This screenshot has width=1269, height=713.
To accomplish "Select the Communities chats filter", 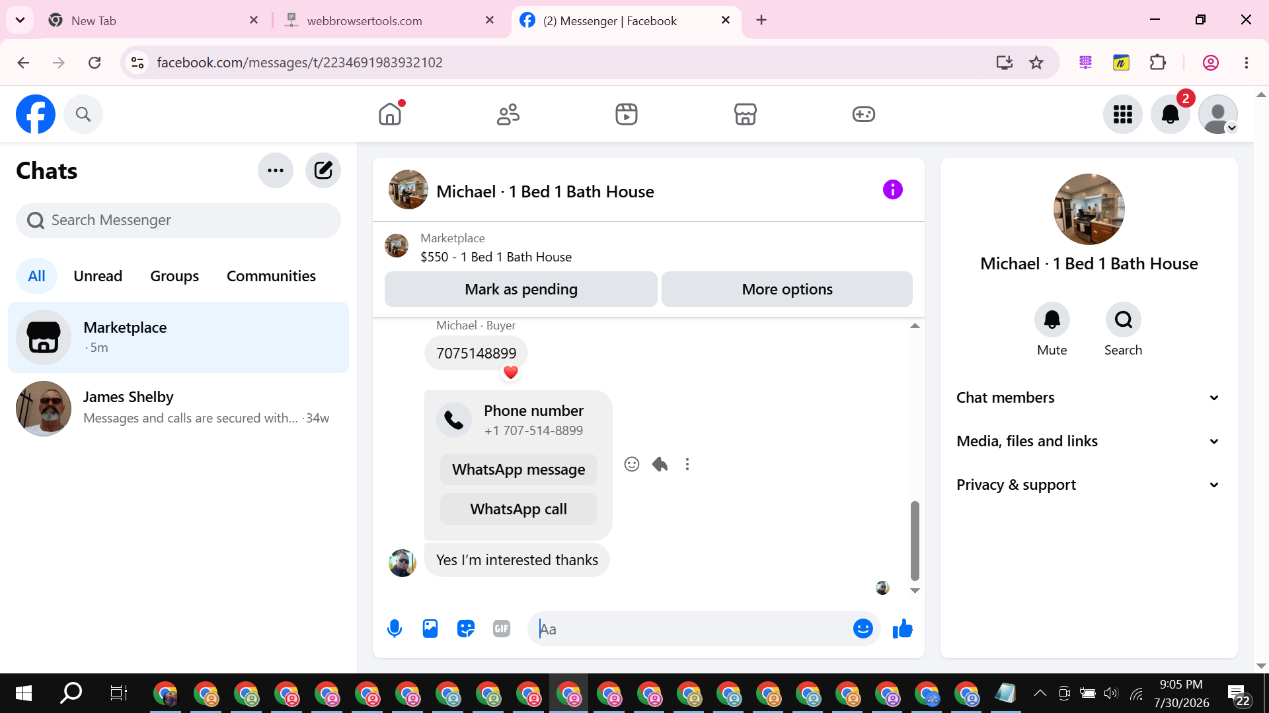I will [271, 276].
